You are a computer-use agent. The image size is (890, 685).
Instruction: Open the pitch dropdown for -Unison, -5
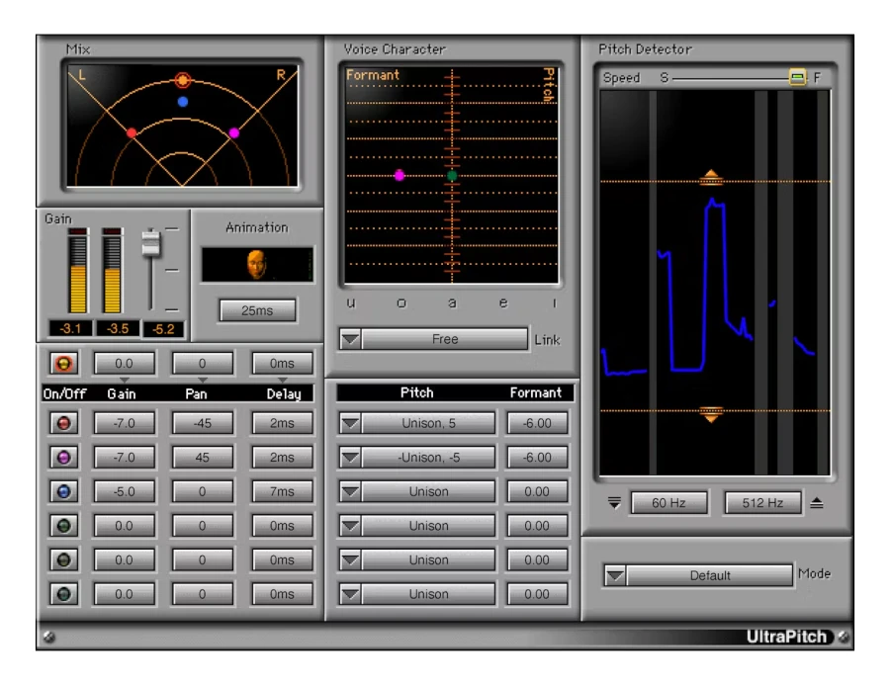click(x=350, y=458)
